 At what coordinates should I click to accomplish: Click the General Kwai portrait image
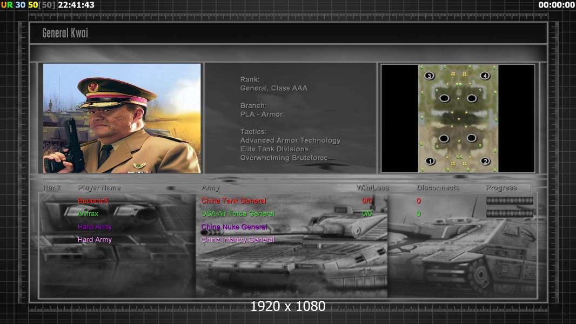coord(122,118)
